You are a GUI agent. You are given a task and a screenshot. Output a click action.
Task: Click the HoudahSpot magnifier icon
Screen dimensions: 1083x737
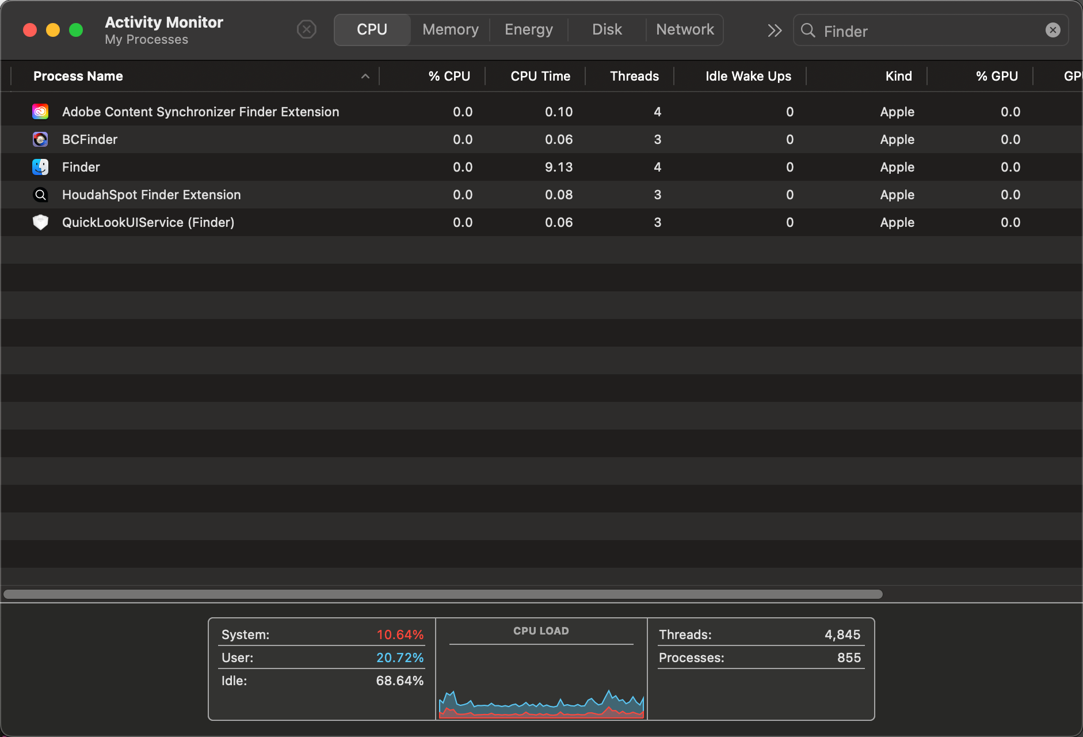pyautogui.click(x=40, y=195)
